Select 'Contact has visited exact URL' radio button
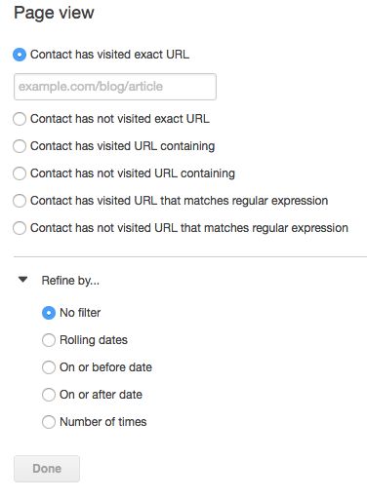 [20, 55]
